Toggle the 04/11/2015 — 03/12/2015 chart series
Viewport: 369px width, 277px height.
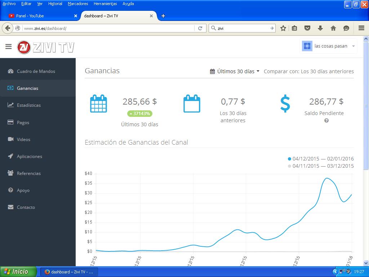tap(321, 166)
